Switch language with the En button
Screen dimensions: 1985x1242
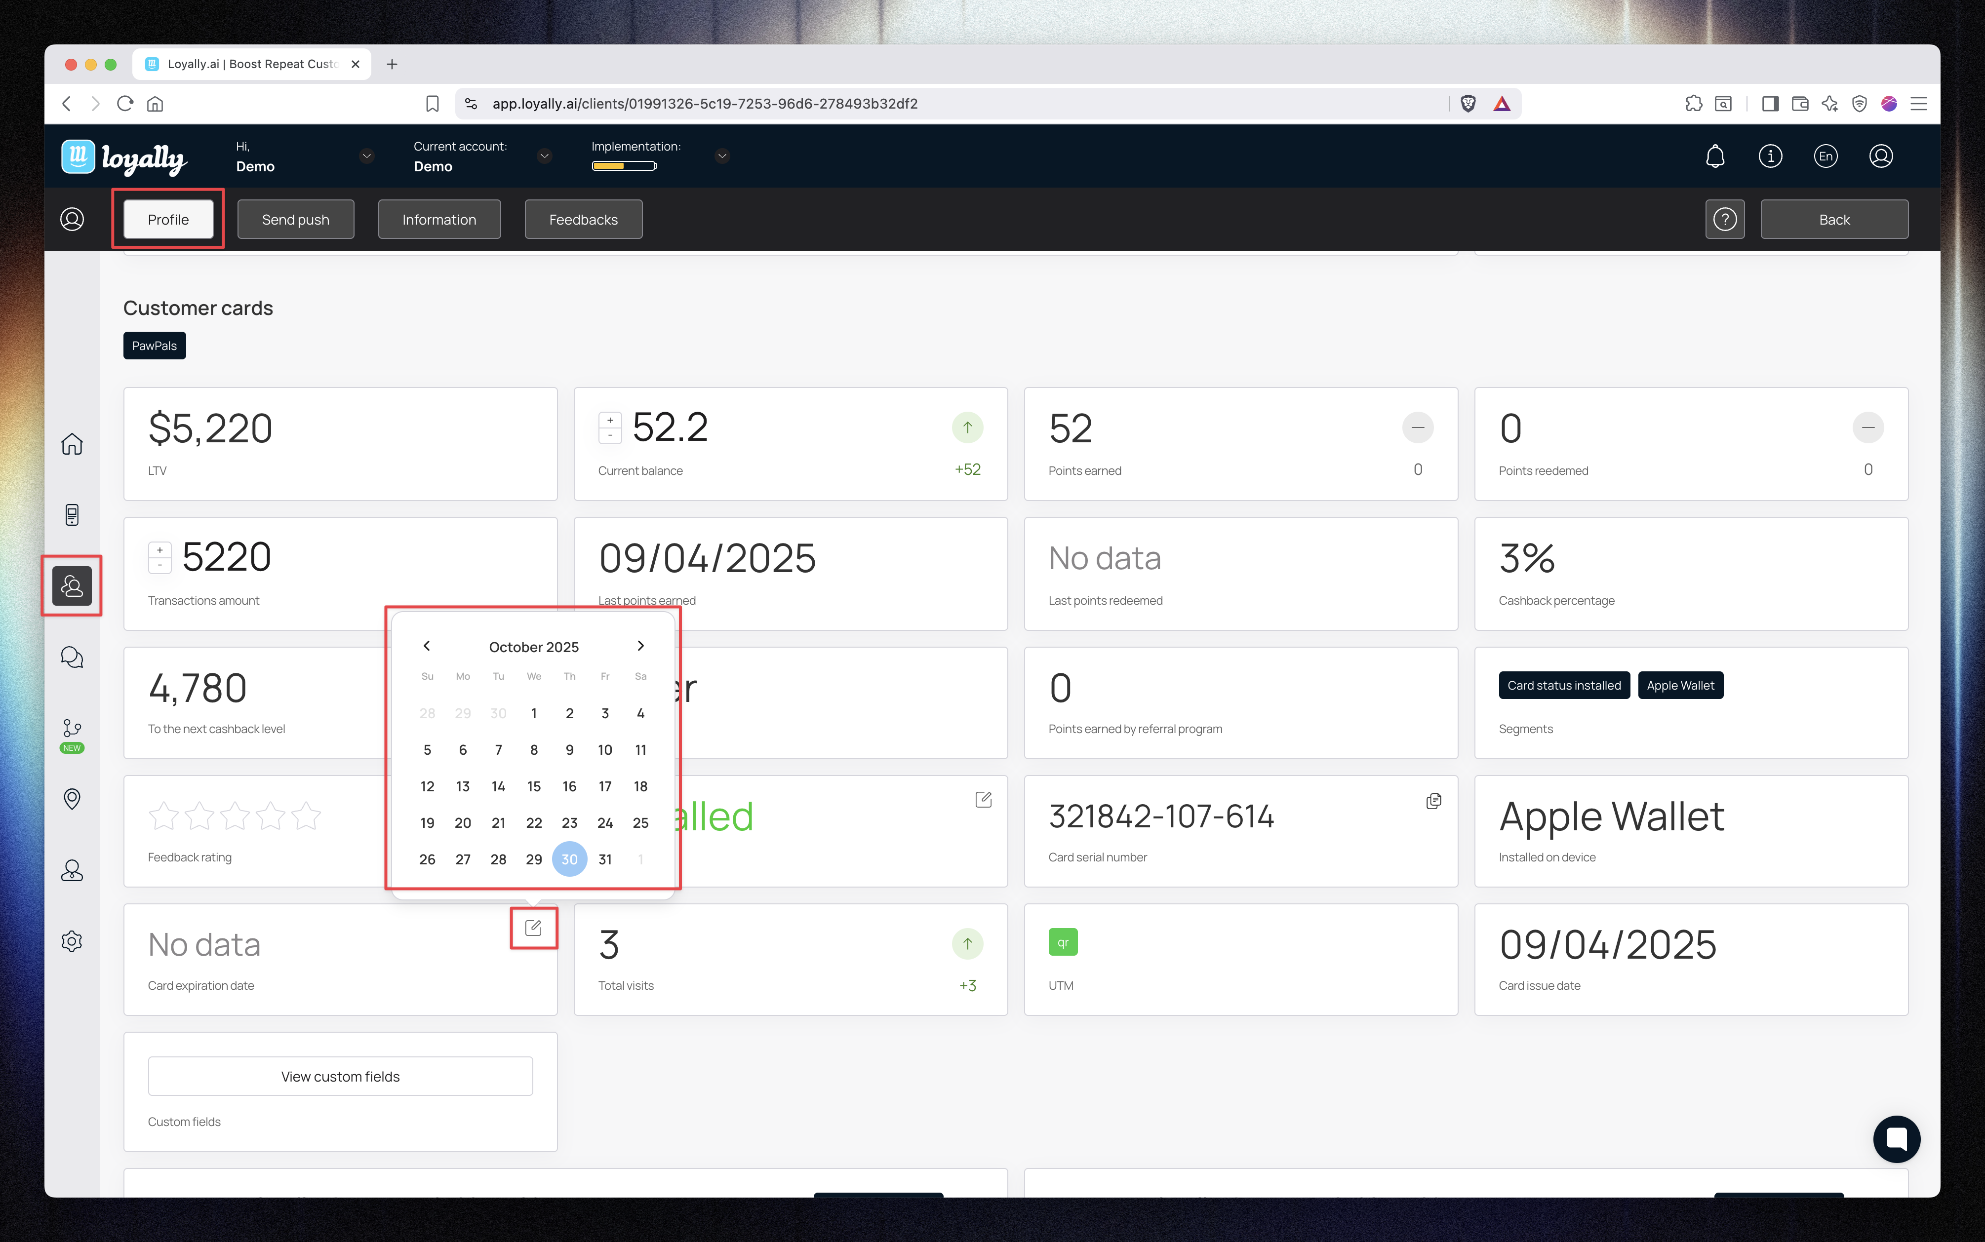1825,156
